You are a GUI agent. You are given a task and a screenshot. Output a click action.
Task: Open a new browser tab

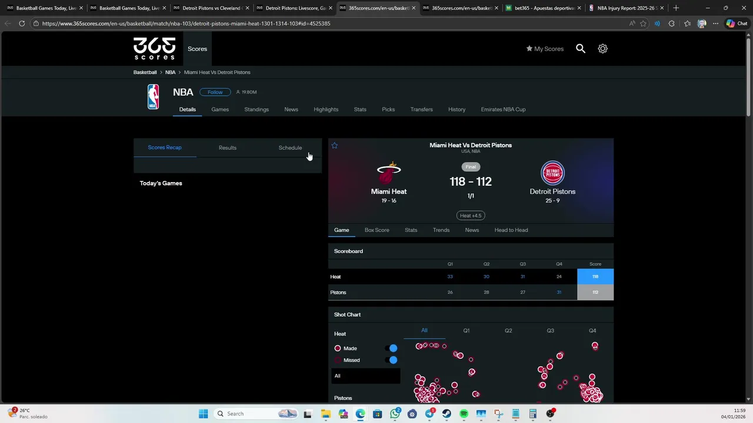(676, 8)
